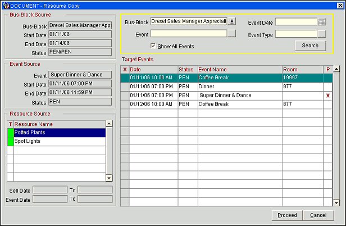This screenshot has width=346, height=226.
Task: Click the green T indicator beside Spot Lights
Action: coord(10,142)
